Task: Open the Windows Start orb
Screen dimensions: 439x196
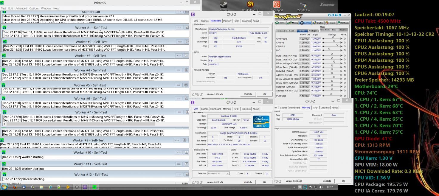Action: [4, 187]
